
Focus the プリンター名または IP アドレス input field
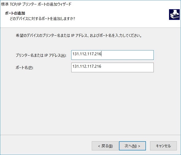coord(112,55)
